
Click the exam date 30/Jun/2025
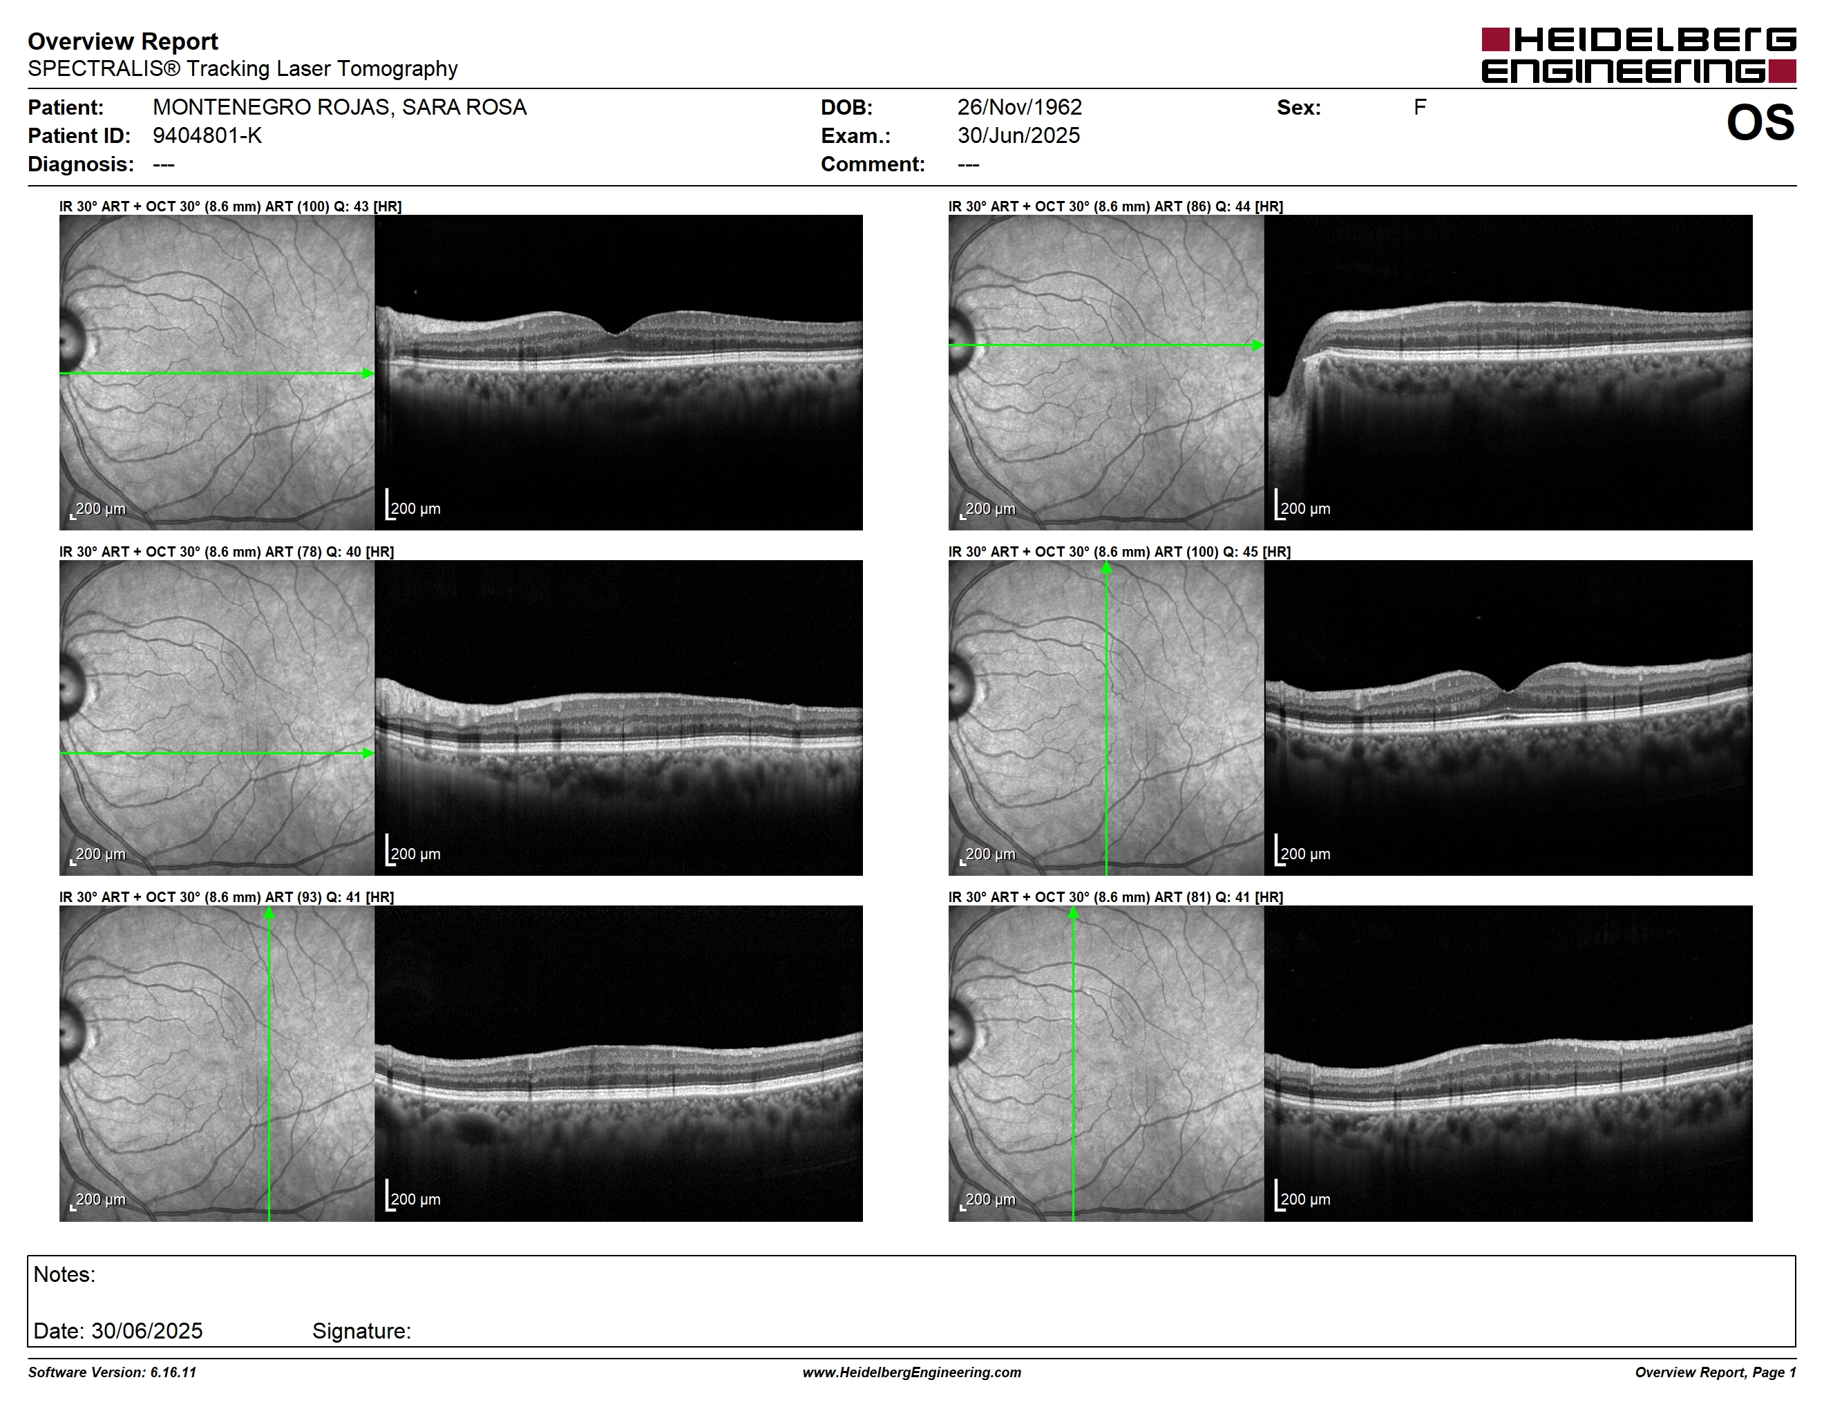1018,135
